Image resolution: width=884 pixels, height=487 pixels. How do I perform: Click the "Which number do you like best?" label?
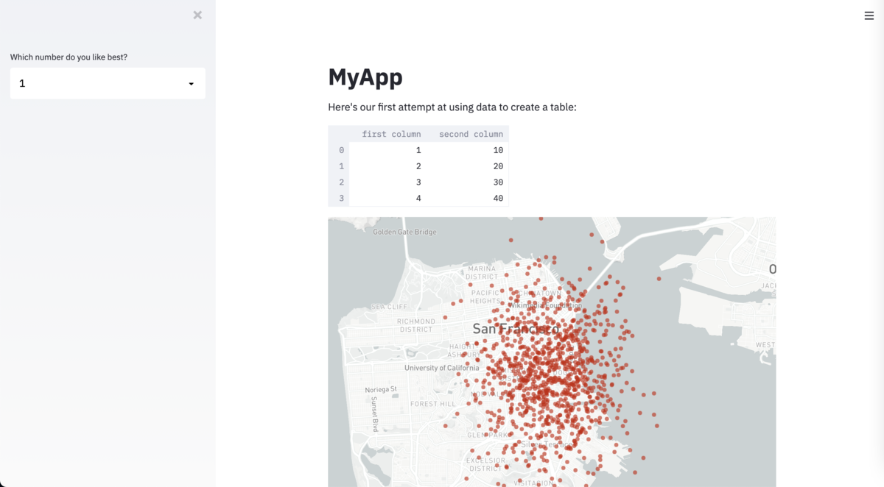69,57
